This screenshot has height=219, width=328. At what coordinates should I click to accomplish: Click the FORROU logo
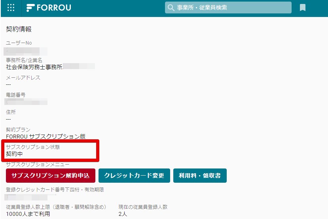pos(49,8)
